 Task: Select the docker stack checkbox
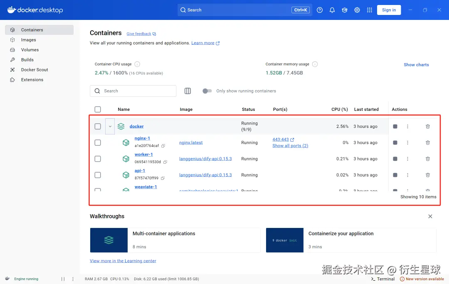tap(98, 126)
